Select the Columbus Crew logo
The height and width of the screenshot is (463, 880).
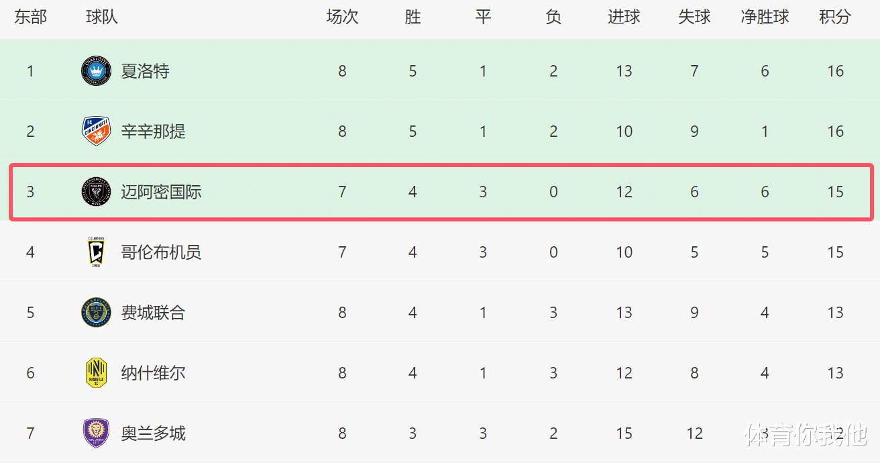(x=96, y=252)
